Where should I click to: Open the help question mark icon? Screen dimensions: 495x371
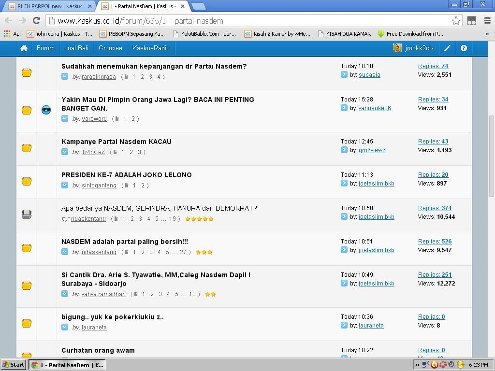click(x=464, y=48)
